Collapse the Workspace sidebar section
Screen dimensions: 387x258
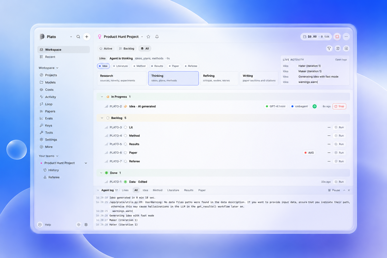coord(57,68)
